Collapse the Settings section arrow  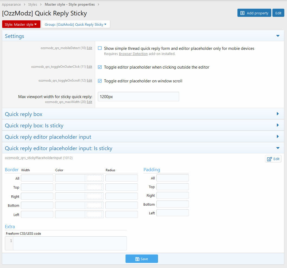278,36
